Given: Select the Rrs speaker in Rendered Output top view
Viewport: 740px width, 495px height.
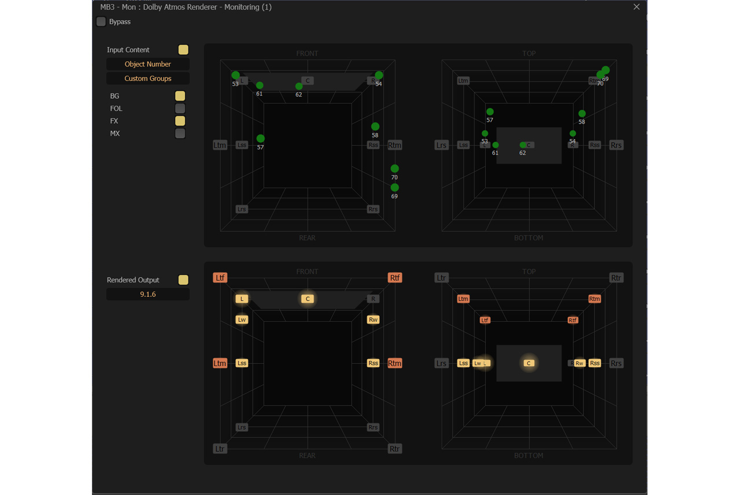Looking at the screenshot, I should point(616,363).
